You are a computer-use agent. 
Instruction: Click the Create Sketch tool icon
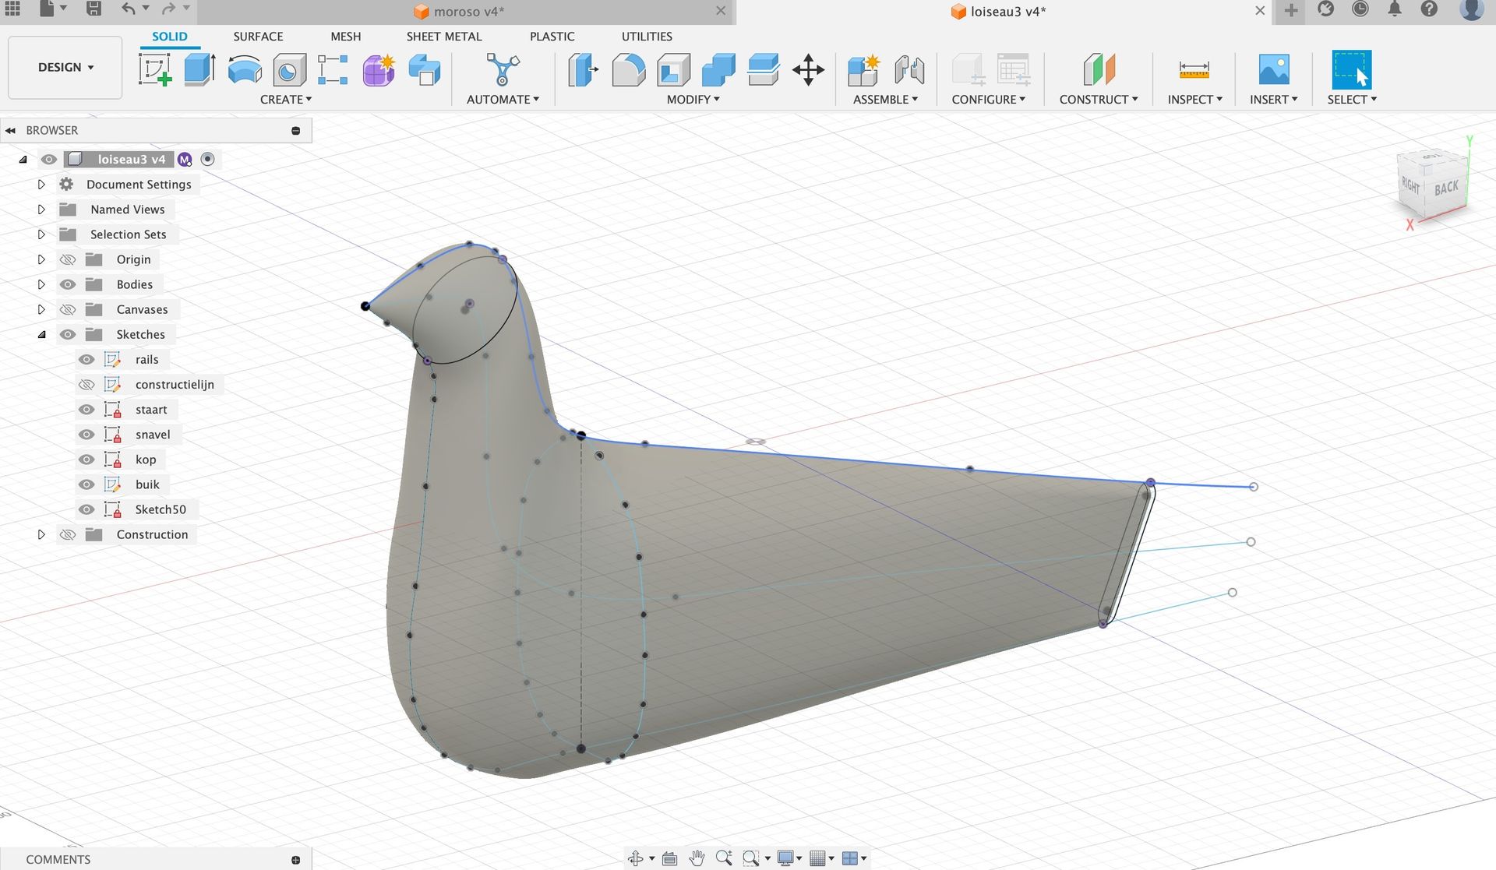click(155, 69)
